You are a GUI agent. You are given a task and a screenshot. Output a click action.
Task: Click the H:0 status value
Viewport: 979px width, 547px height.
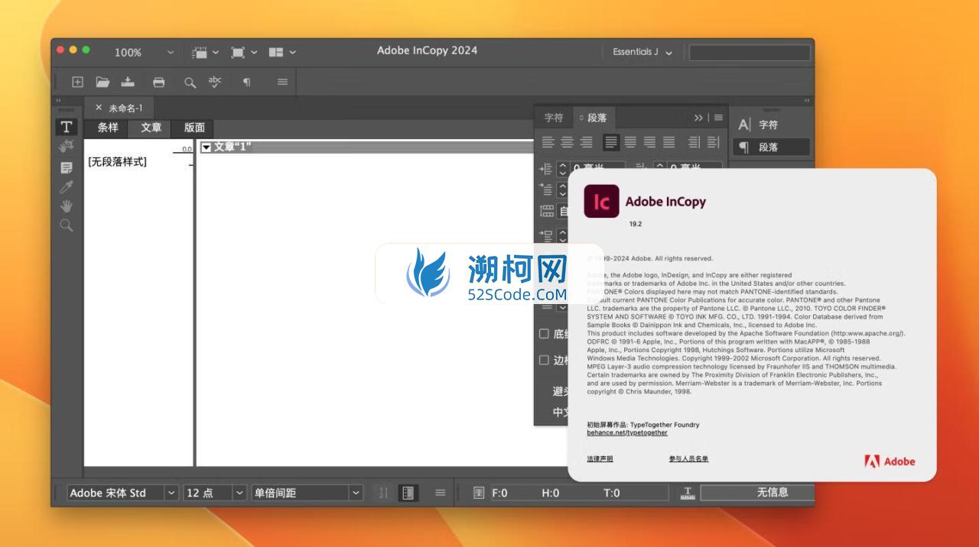click(550, 493)
